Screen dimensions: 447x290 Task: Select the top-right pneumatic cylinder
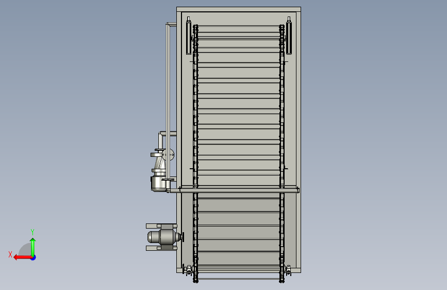coord(289,36)
